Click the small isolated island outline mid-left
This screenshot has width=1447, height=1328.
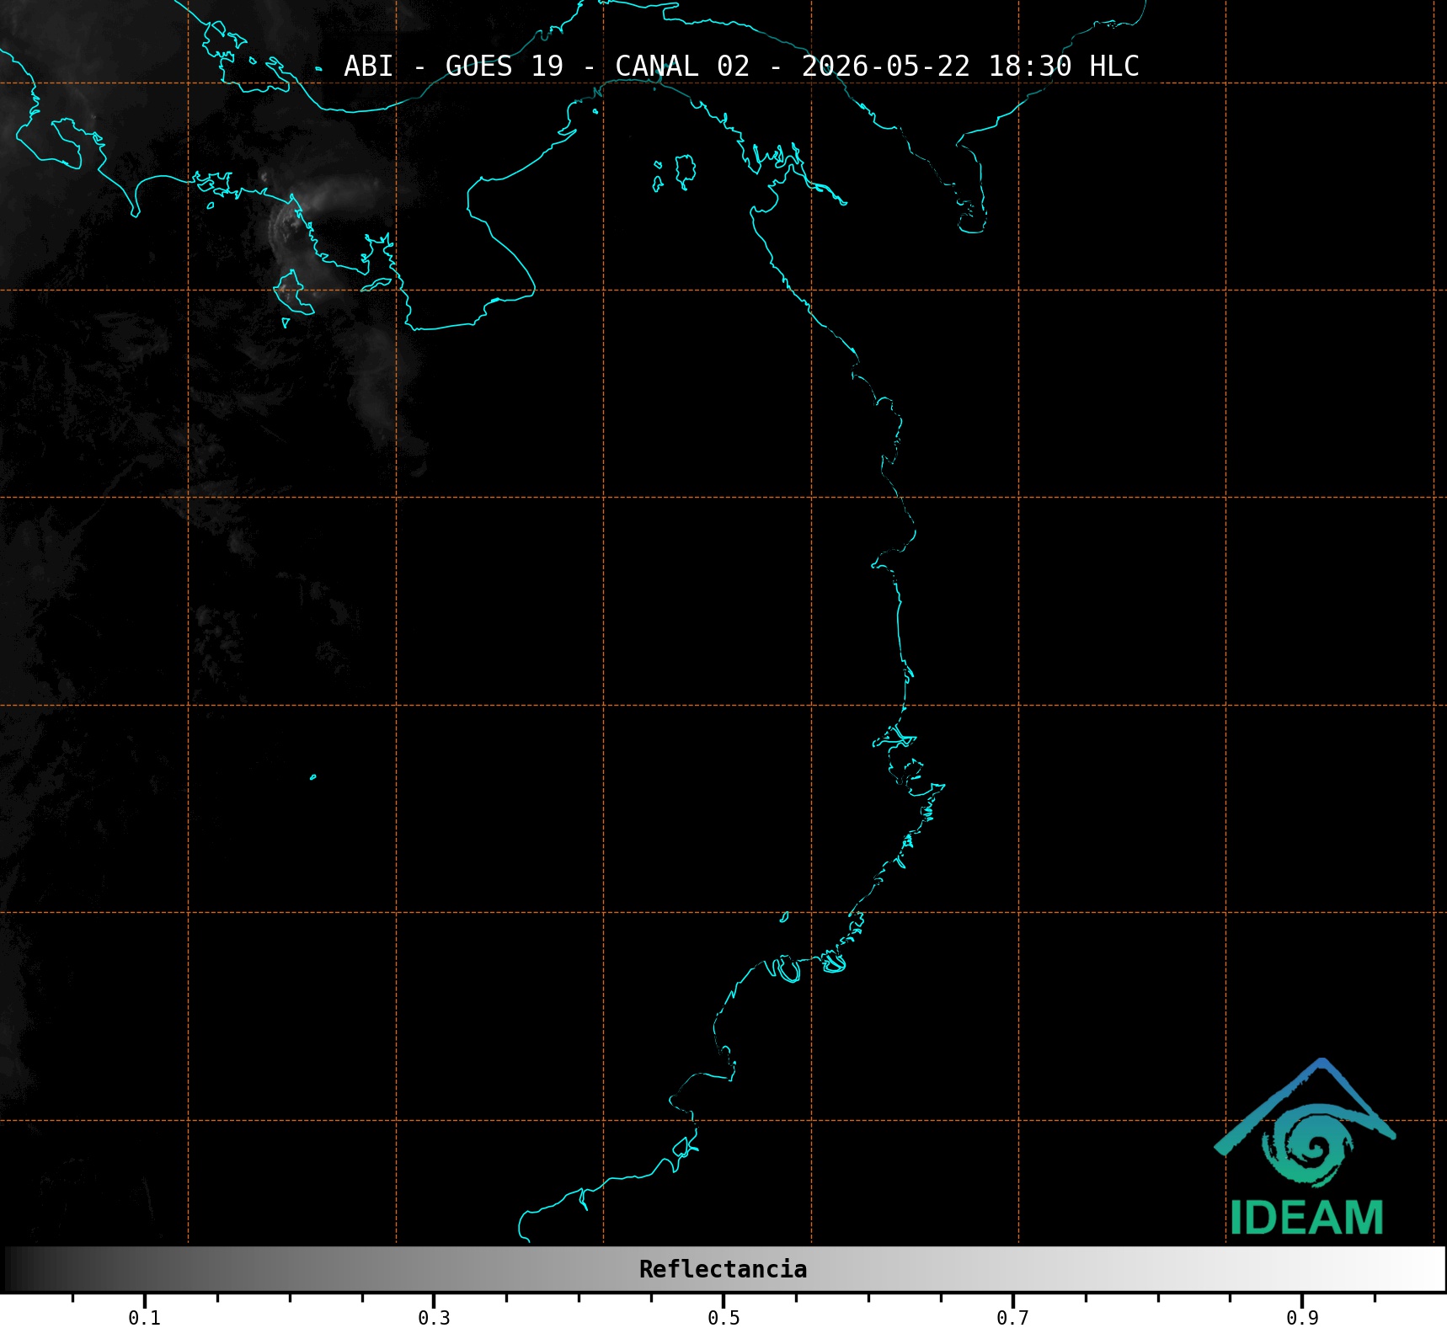pos(313,777)
